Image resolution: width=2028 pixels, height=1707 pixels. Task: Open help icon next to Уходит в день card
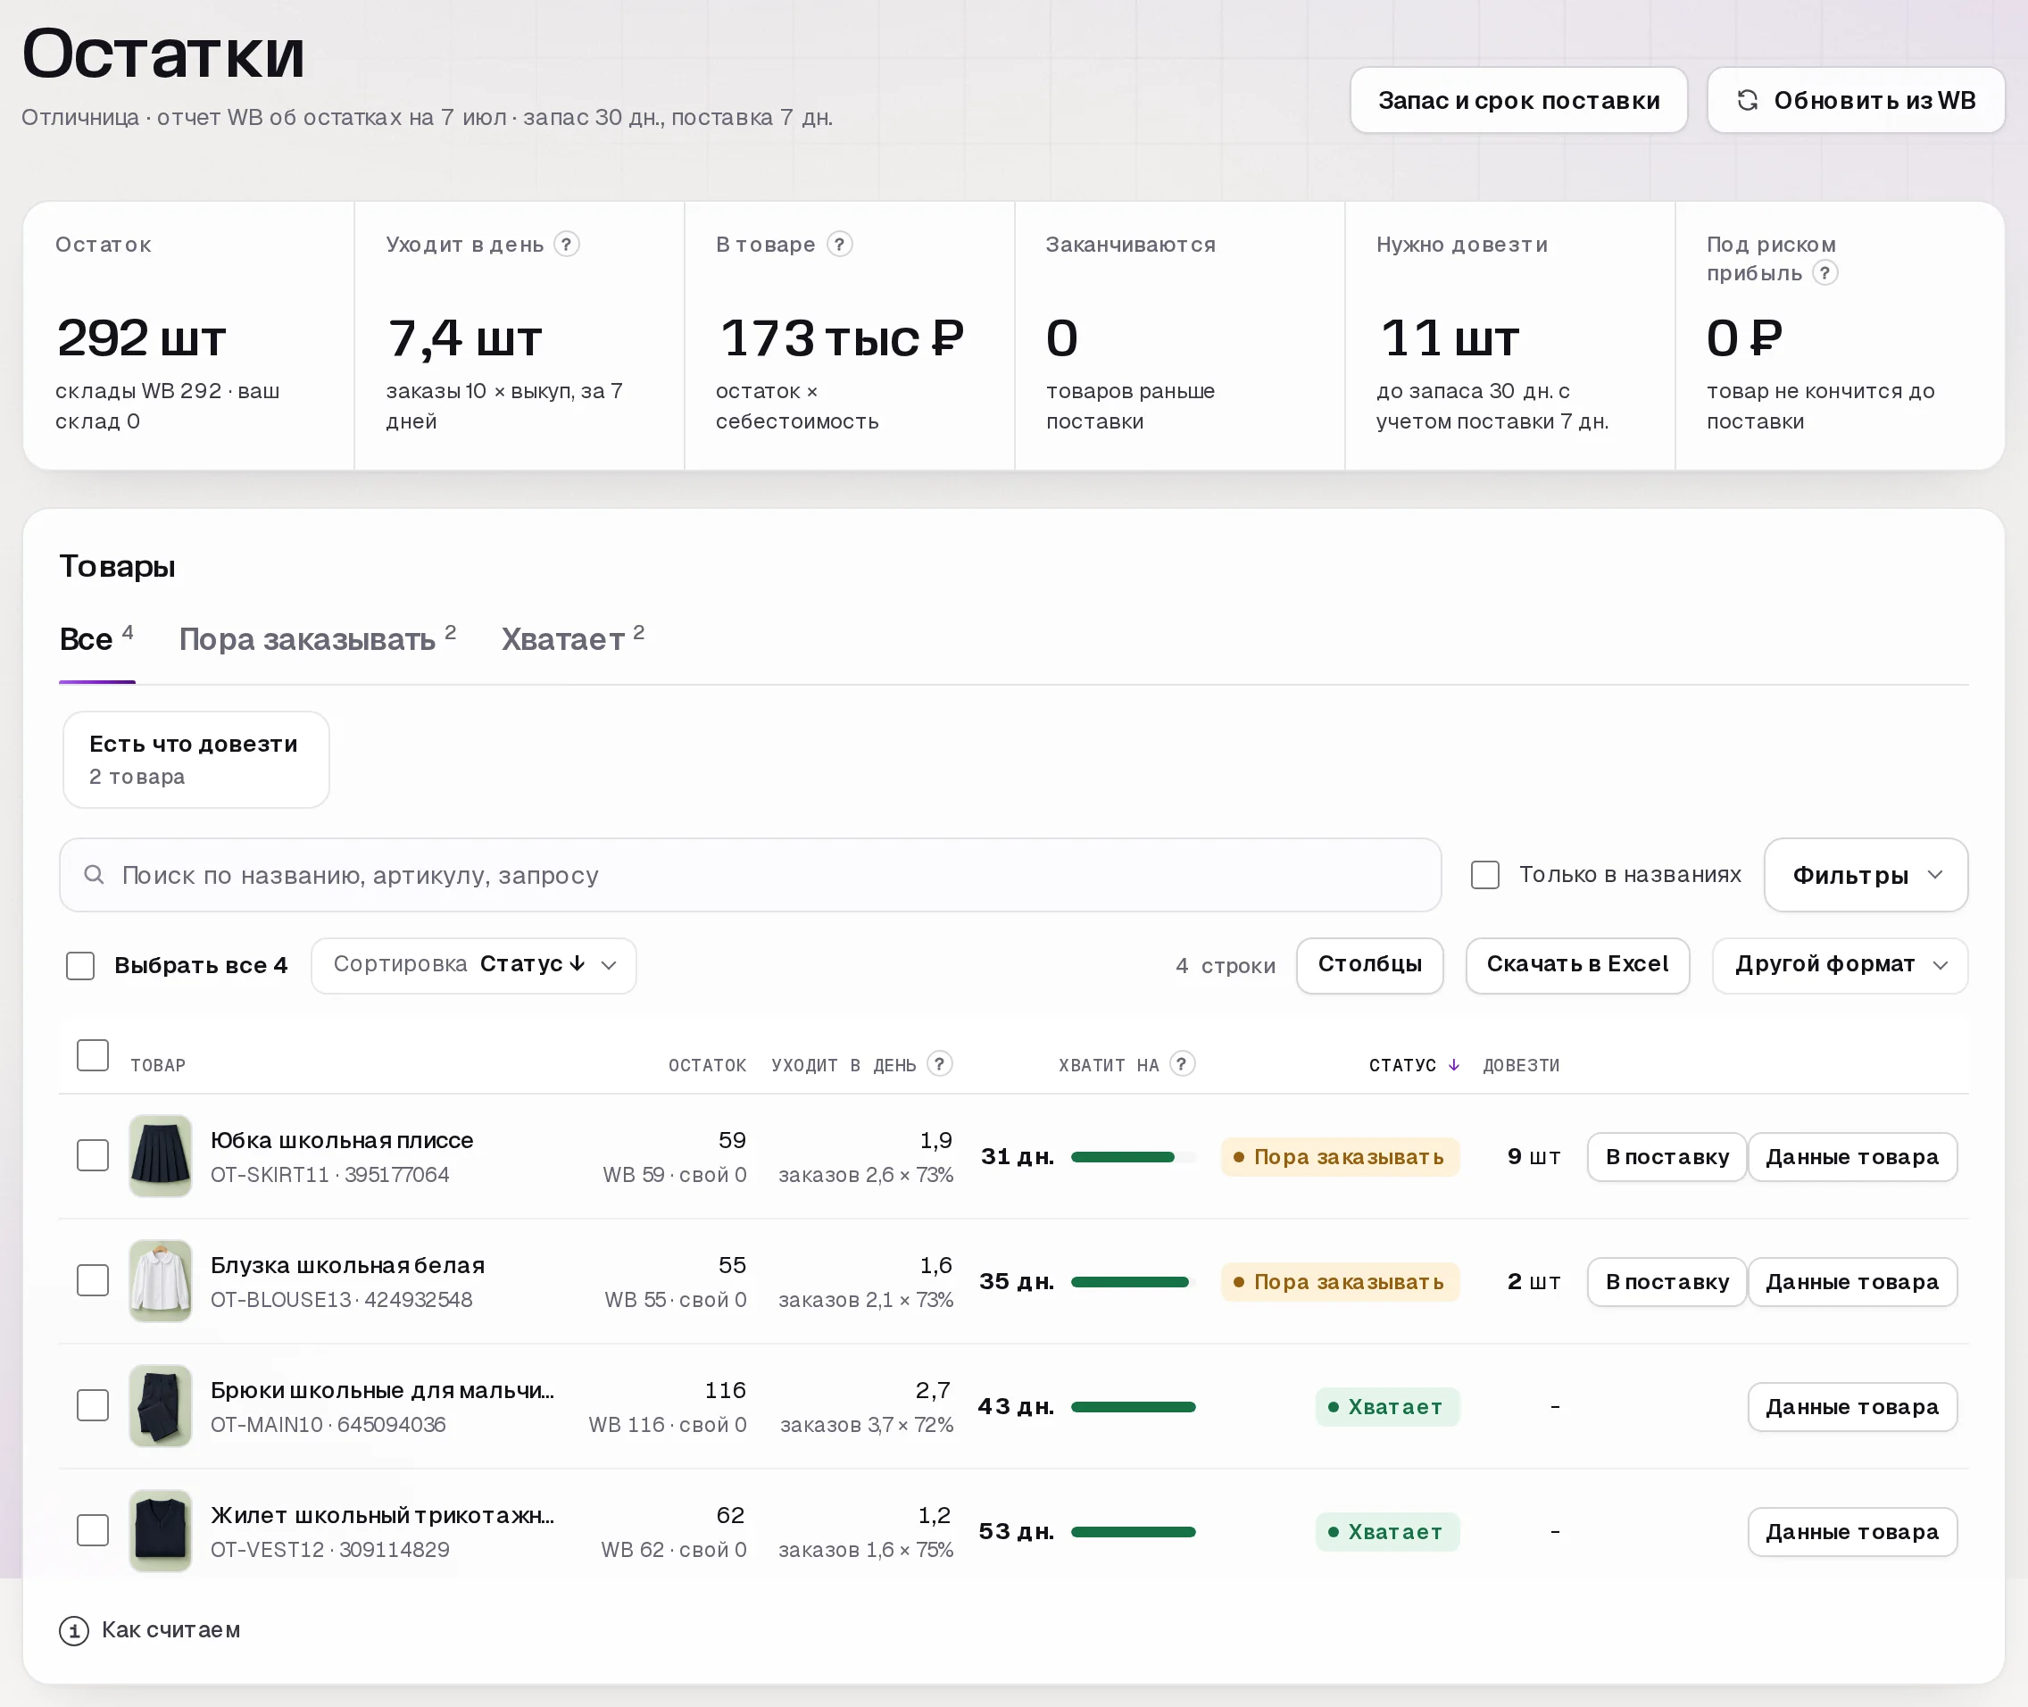click(x=567, y=245)
